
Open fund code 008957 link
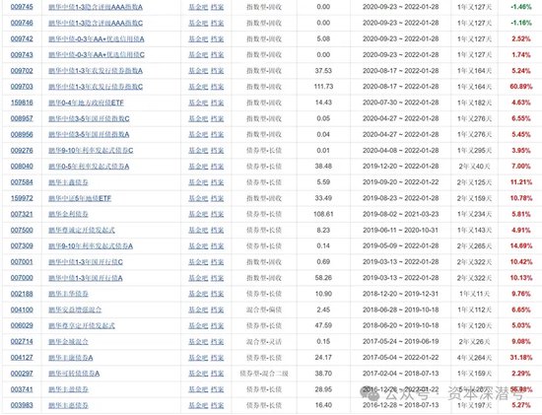click(x=22, y=118)
